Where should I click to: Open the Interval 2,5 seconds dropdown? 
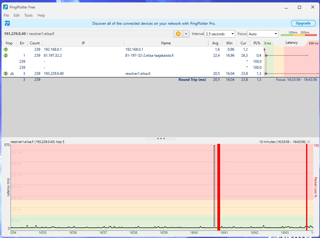click(220, 34)
